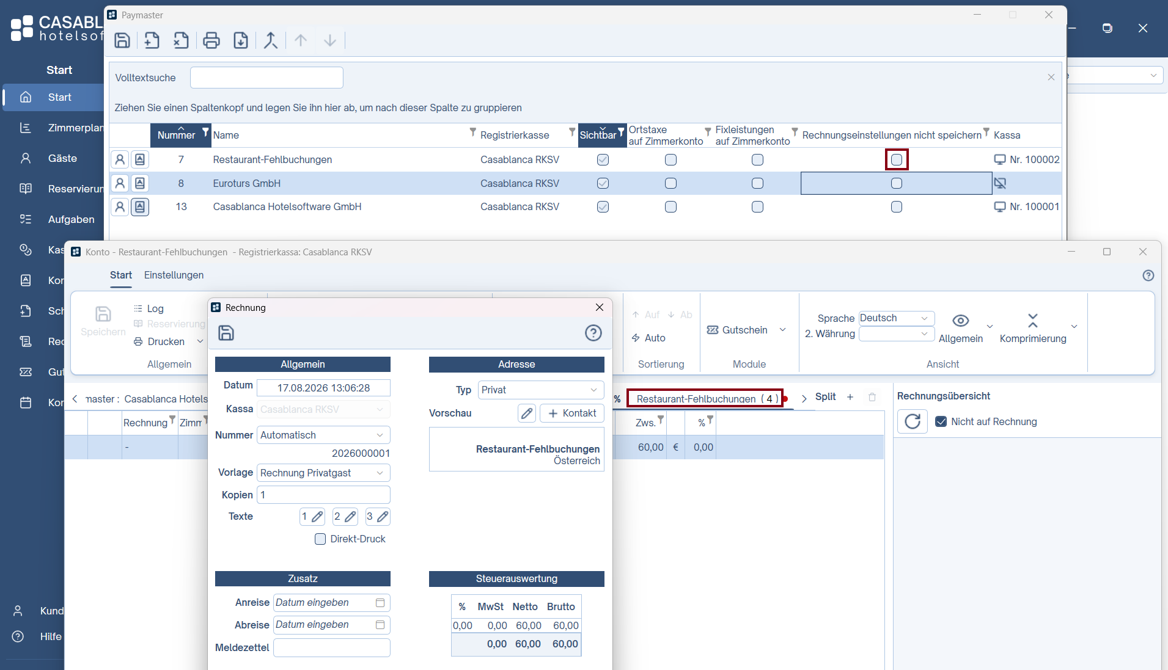Click the Anreise date field

point(331,603)
